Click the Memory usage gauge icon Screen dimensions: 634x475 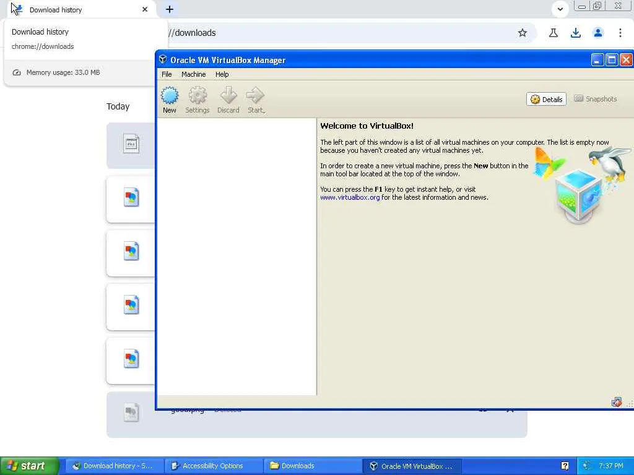pyautogui.click(x=17, y=73)
